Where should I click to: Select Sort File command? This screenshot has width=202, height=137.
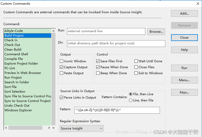[x=28, y=87]
